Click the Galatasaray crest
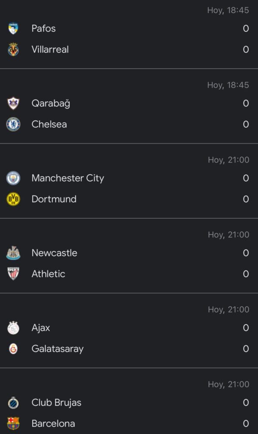 coord(13,349)
